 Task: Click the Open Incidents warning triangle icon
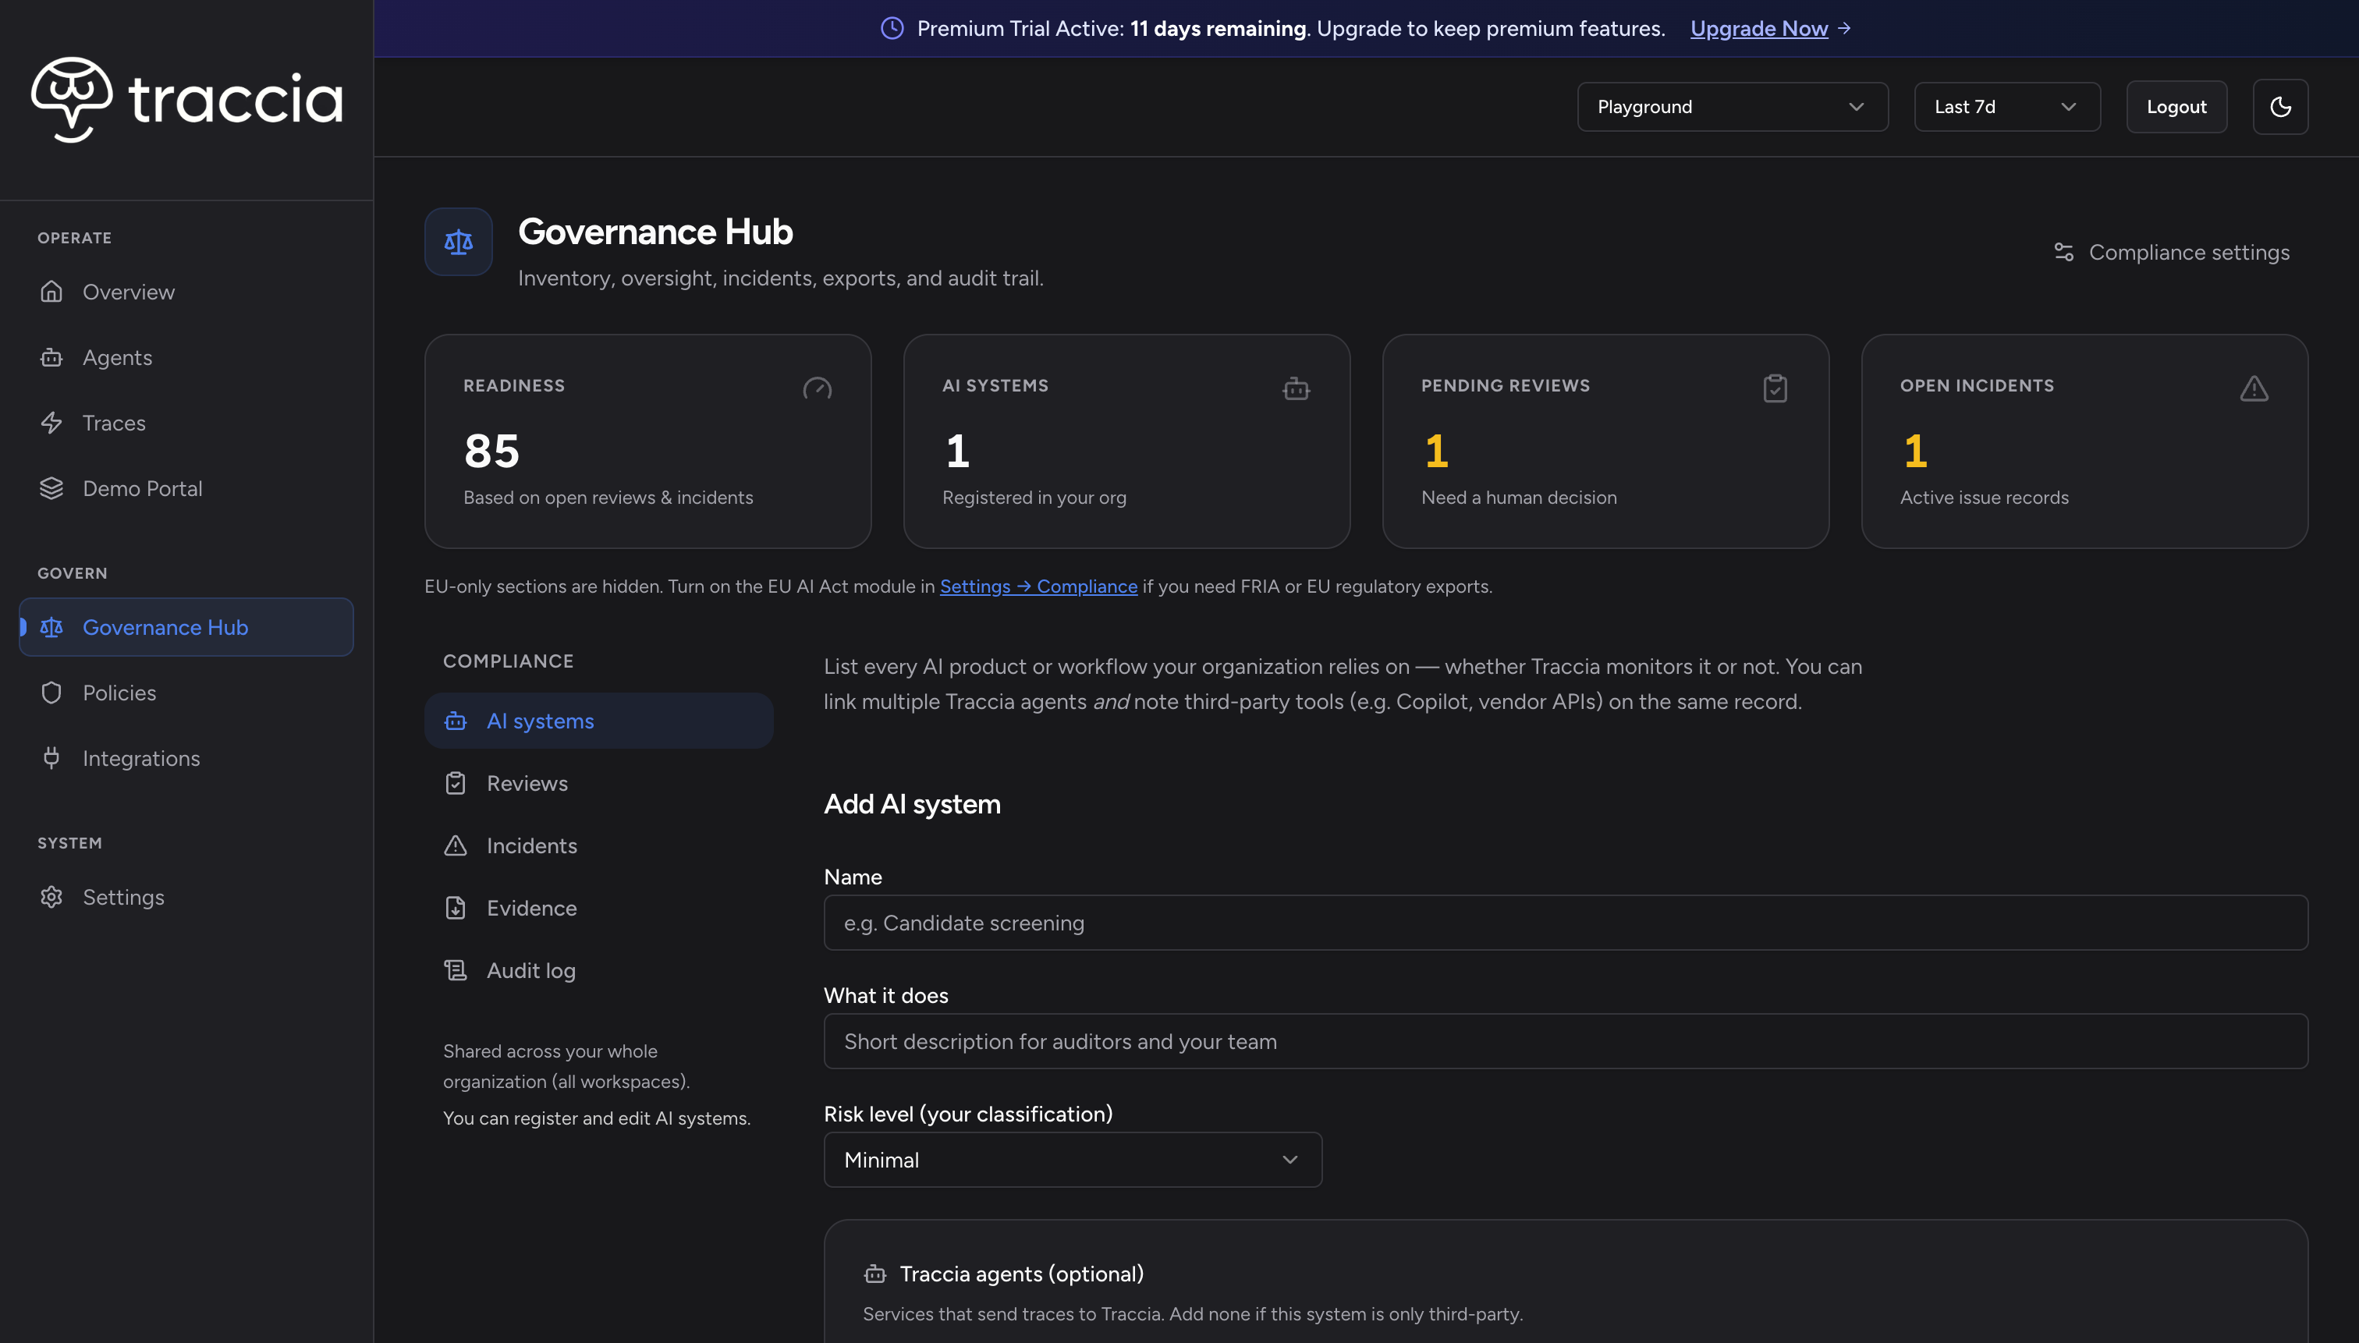(2254, 388)
